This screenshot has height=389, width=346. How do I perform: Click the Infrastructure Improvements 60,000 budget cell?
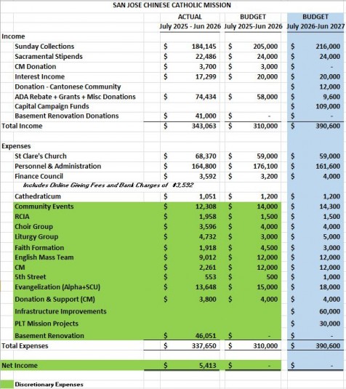click(x=315, y=311)
